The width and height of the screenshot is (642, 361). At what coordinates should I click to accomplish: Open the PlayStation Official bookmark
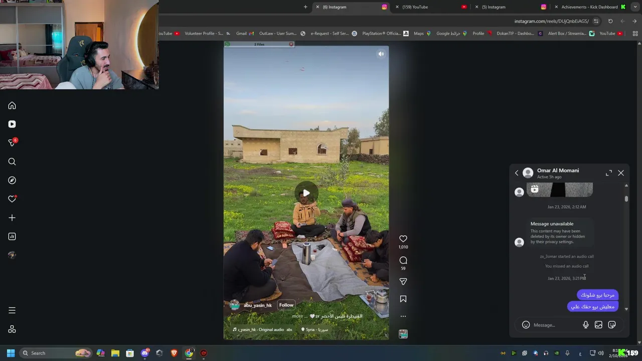(385, 34)
